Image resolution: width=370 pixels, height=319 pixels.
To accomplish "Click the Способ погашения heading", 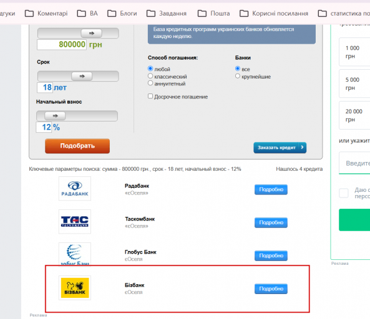I will coord(173,58).
